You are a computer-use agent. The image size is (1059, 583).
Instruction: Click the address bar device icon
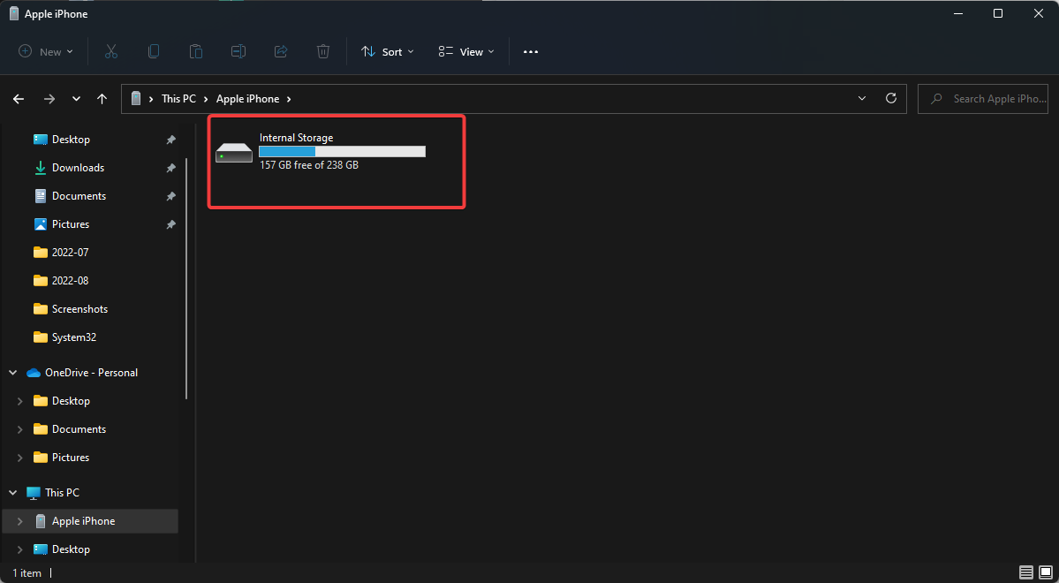click(137, 99)
